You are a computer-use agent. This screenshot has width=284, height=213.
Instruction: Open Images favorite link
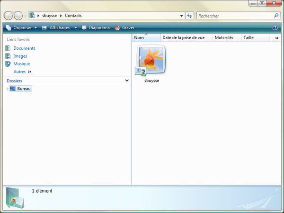point(20,56)
